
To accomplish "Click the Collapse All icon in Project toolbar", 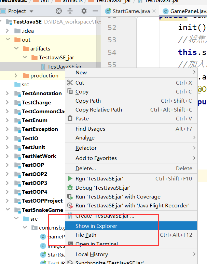I will tap(70, 11).
